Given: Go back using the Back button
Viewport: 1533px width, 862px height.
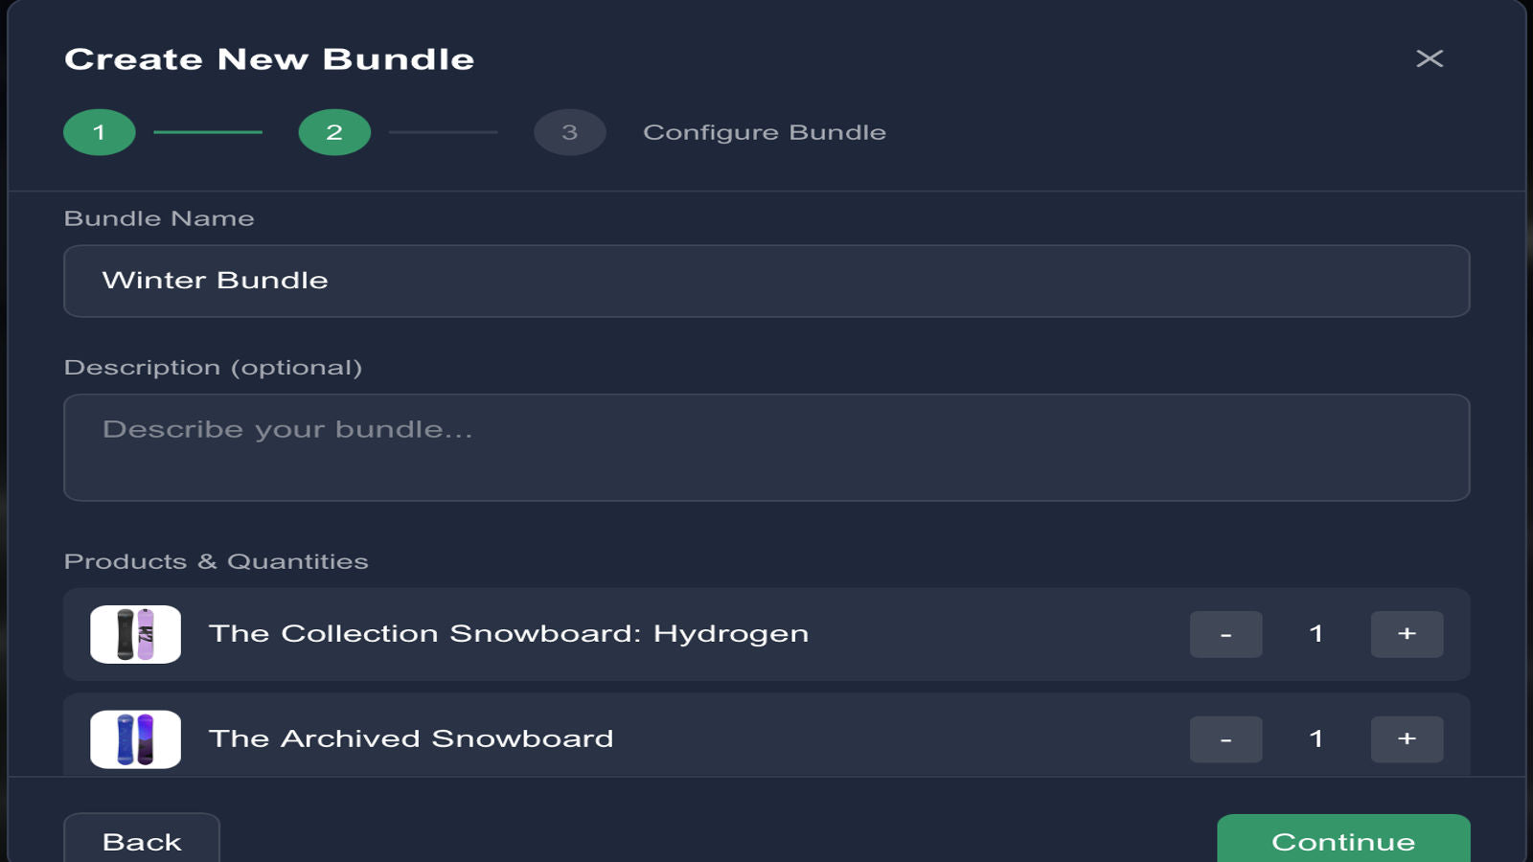Looking at the screenshot, I should click(141, 840).
